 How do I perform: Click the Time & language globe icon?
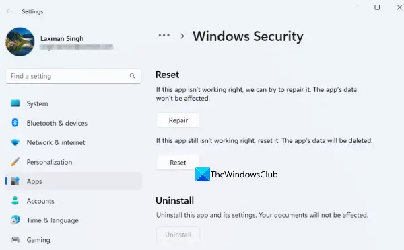click(15, 220)
